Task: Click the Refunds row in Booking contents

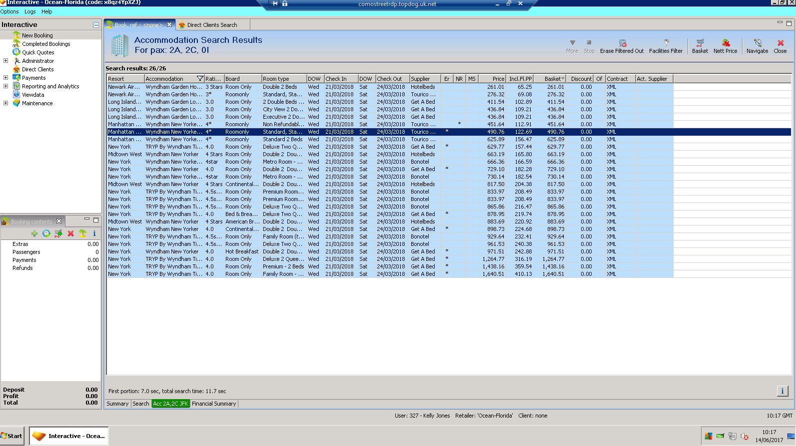Action: 50,268
